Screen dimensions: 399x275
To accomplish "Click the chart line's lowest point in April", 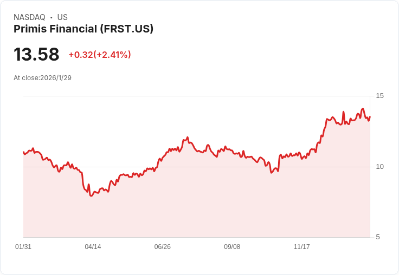I will 91,195.
